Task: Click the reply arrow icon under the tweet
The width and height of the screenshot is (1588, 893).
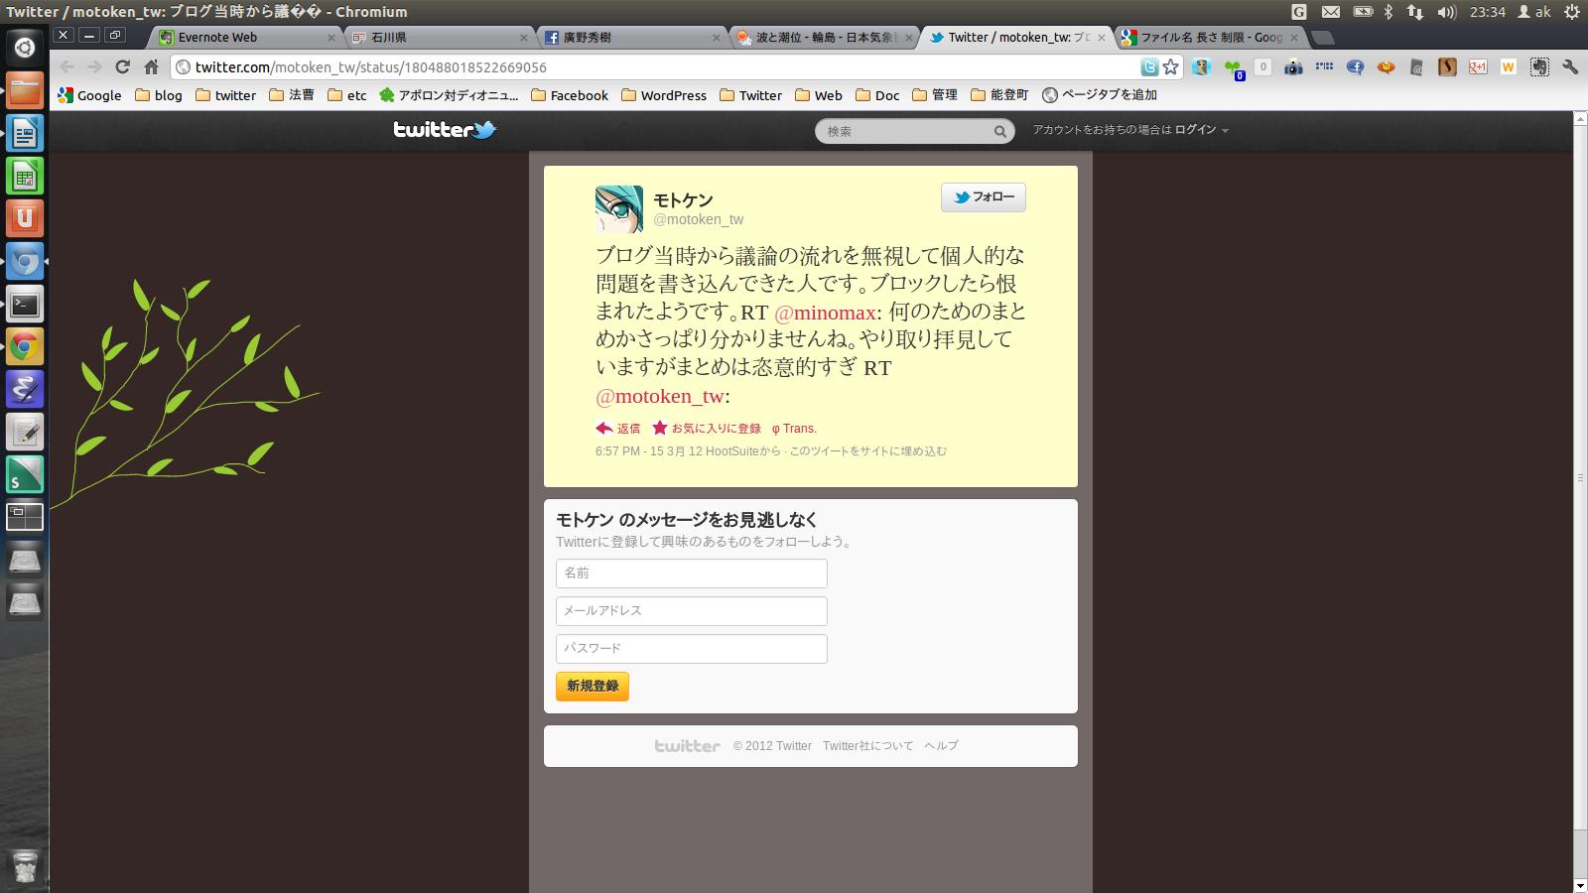Action: (604, 429)
